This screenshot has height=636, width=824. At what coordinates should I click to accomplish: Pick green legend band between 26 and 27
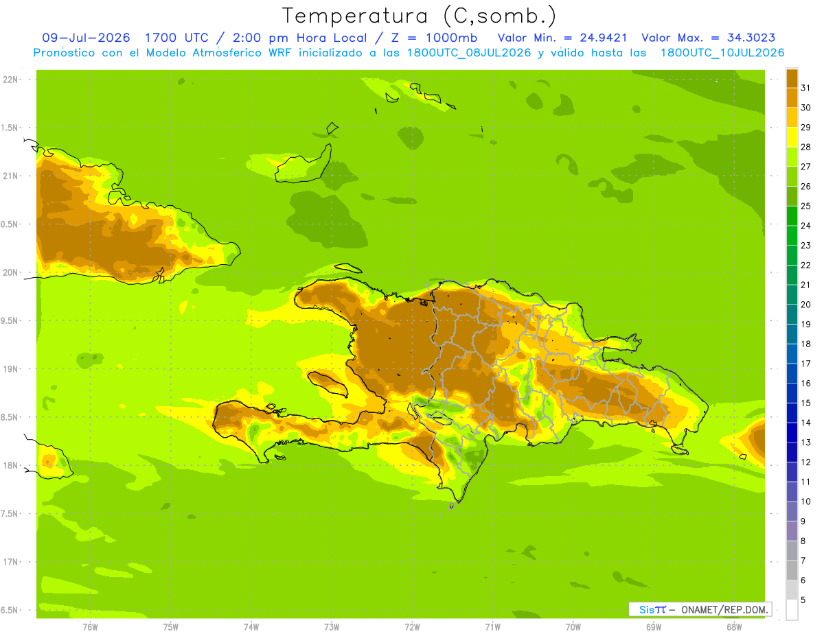point(792,176)
